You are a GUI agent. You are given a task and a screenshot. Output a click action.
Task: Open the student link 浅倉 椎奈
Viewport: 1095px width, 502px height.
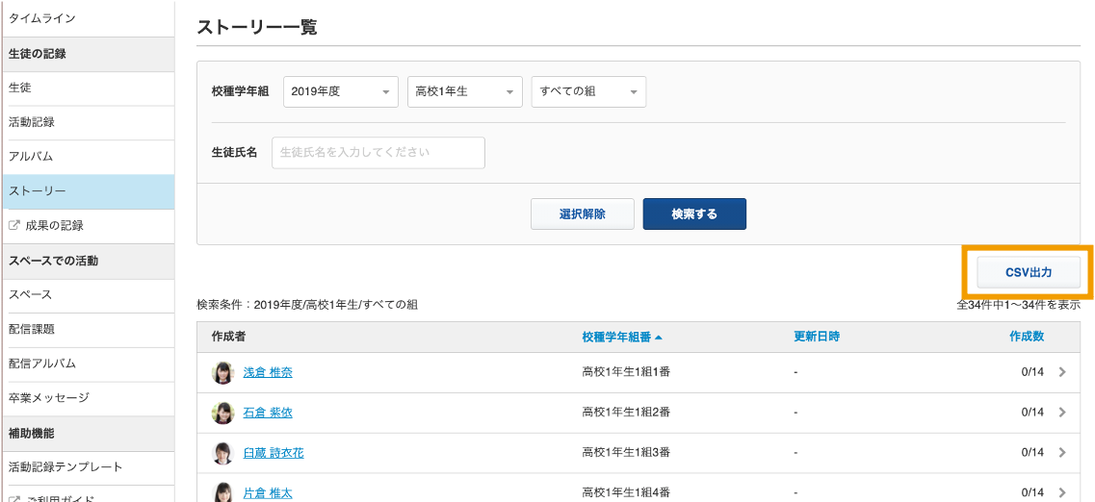tap(268, 372)
